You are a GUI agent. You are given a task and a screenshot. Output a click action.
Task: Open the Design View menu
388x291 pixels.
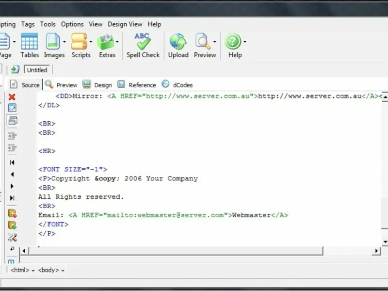coord(125,24)
